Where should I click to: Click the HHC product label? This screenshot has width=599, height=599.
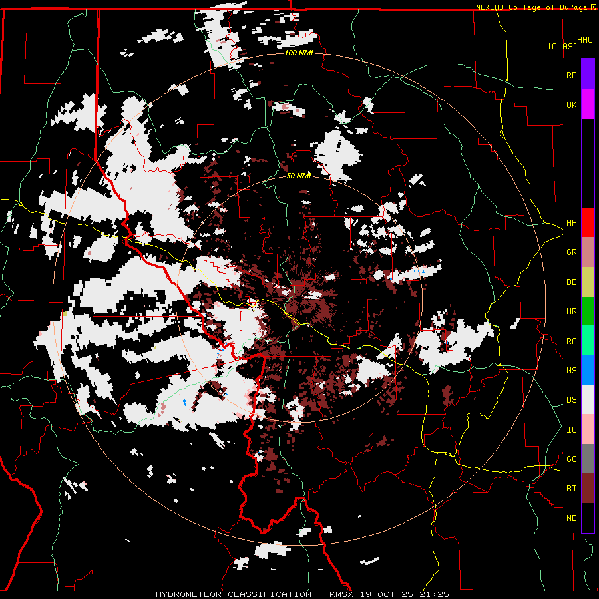click(584, 40)
